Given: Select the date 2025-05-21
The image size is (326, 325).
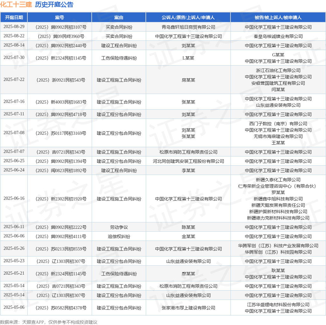Looking at the screenshot, I should click(14, 273).
